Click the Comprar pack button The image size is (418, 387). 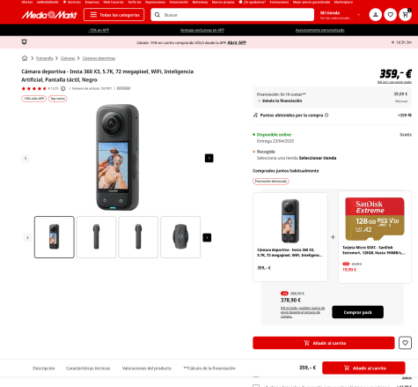pos(357,312)
